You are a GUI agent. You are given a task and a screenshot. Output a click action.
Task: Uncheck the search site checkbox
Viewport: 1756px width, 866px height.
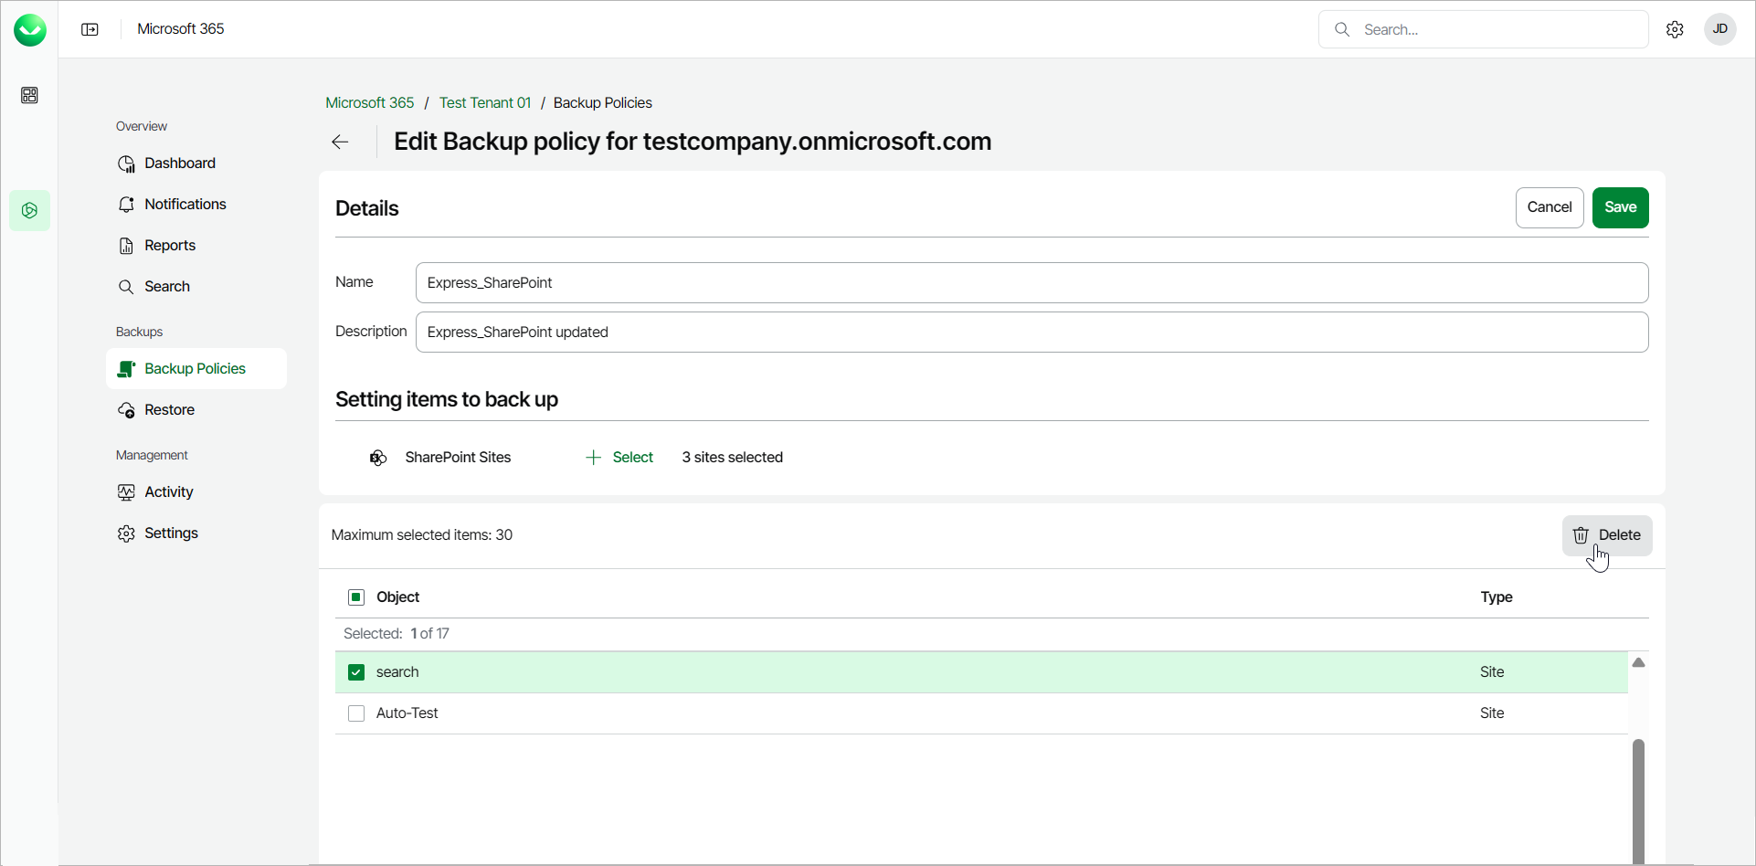[x=356, y=672]
